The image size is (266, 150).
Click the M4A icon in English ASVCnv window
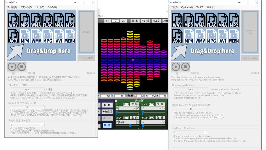point(222,20)
